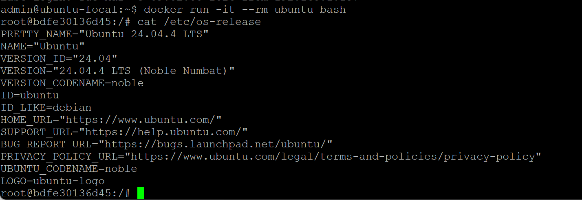582x200 pixels.
Task: Click the PRETTY_NAME output line
Action: [104, 34]
